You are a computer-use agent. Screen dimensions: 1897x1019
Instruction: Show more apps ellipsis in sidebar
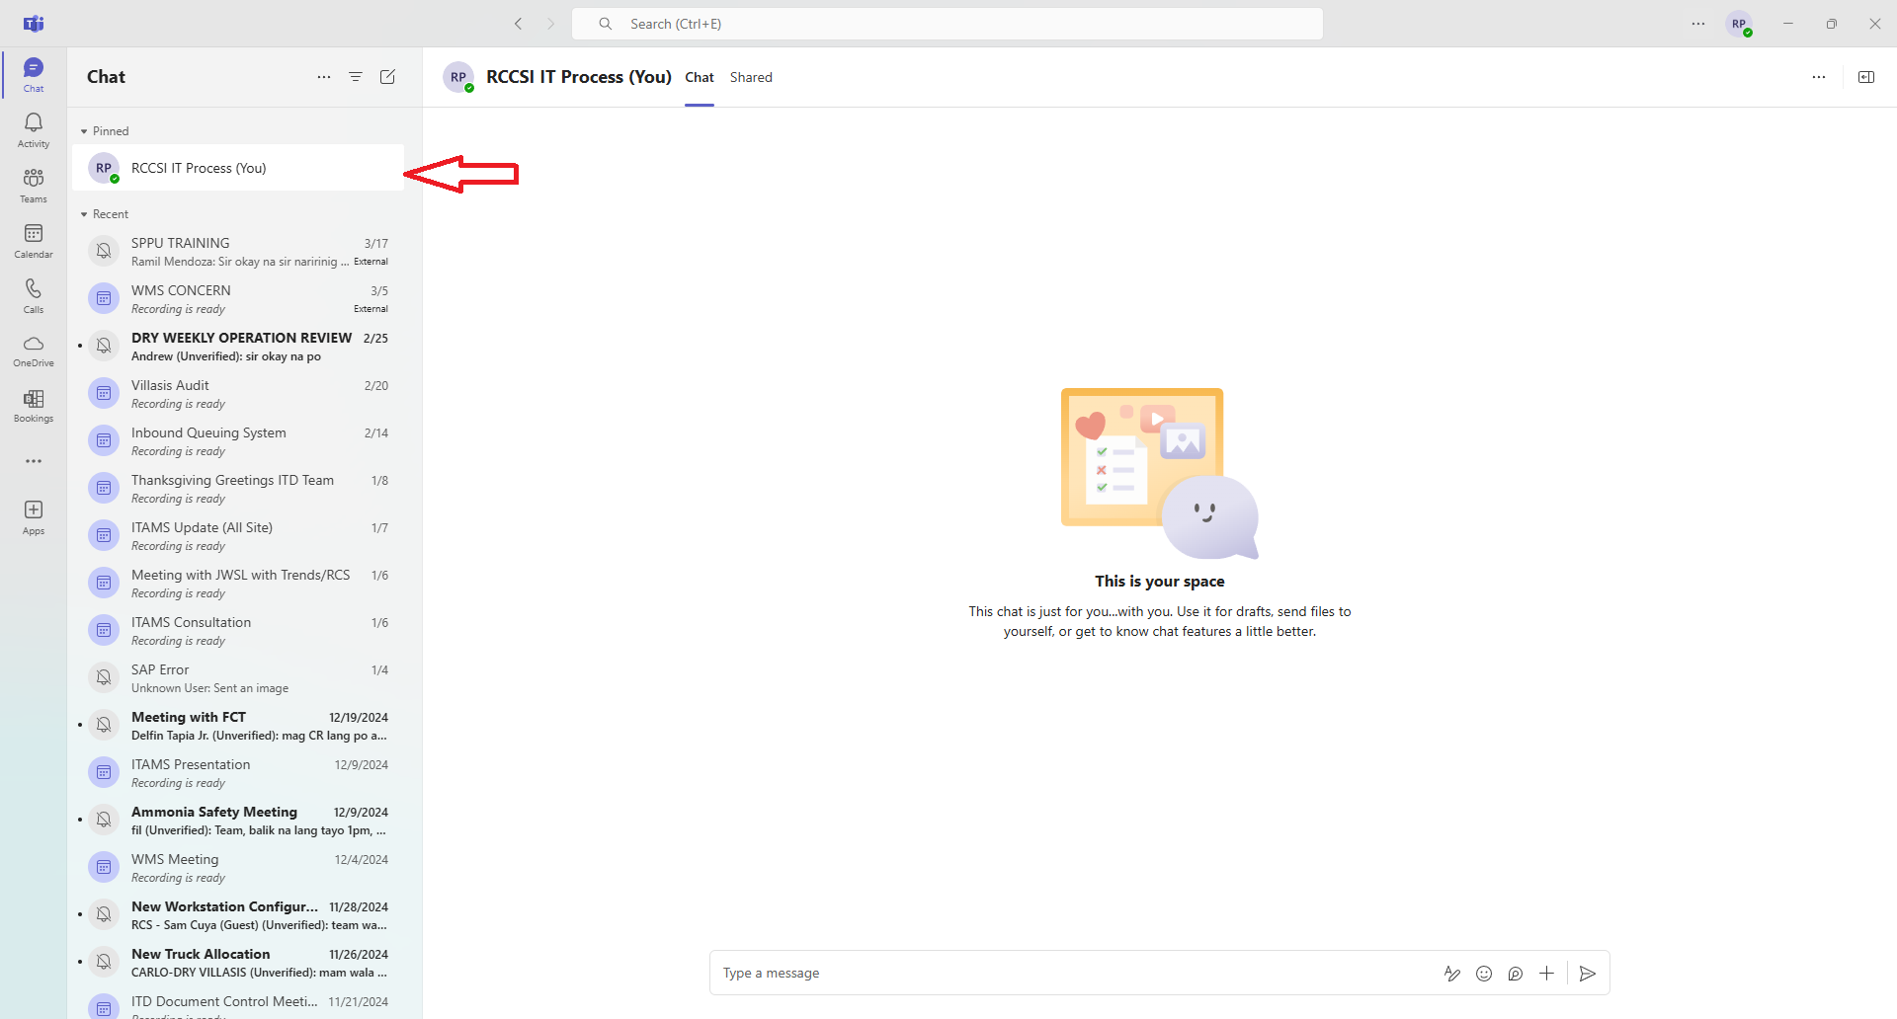coord(34,461)
